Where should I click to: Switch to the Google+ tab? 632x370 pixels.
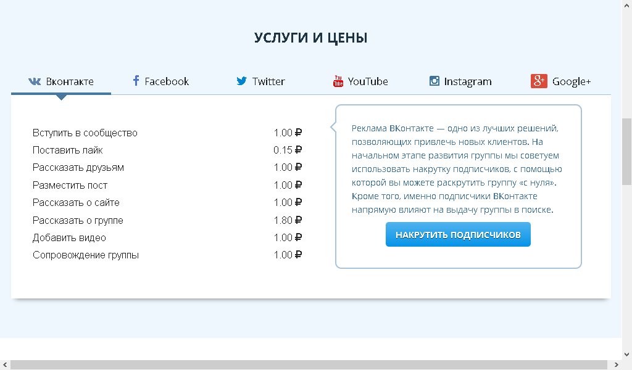pyautogui.click(x=560, y=81)
